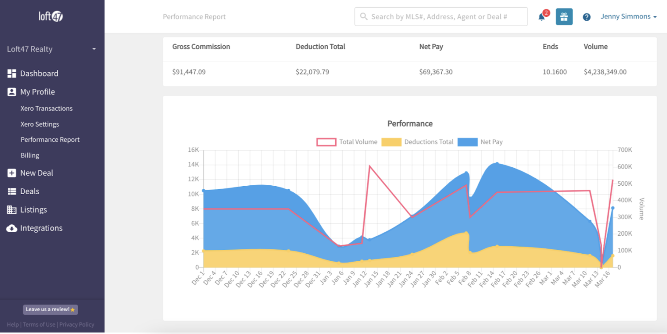
Task: Click the Mar 16 net pay end point
Action: [613, 208]
